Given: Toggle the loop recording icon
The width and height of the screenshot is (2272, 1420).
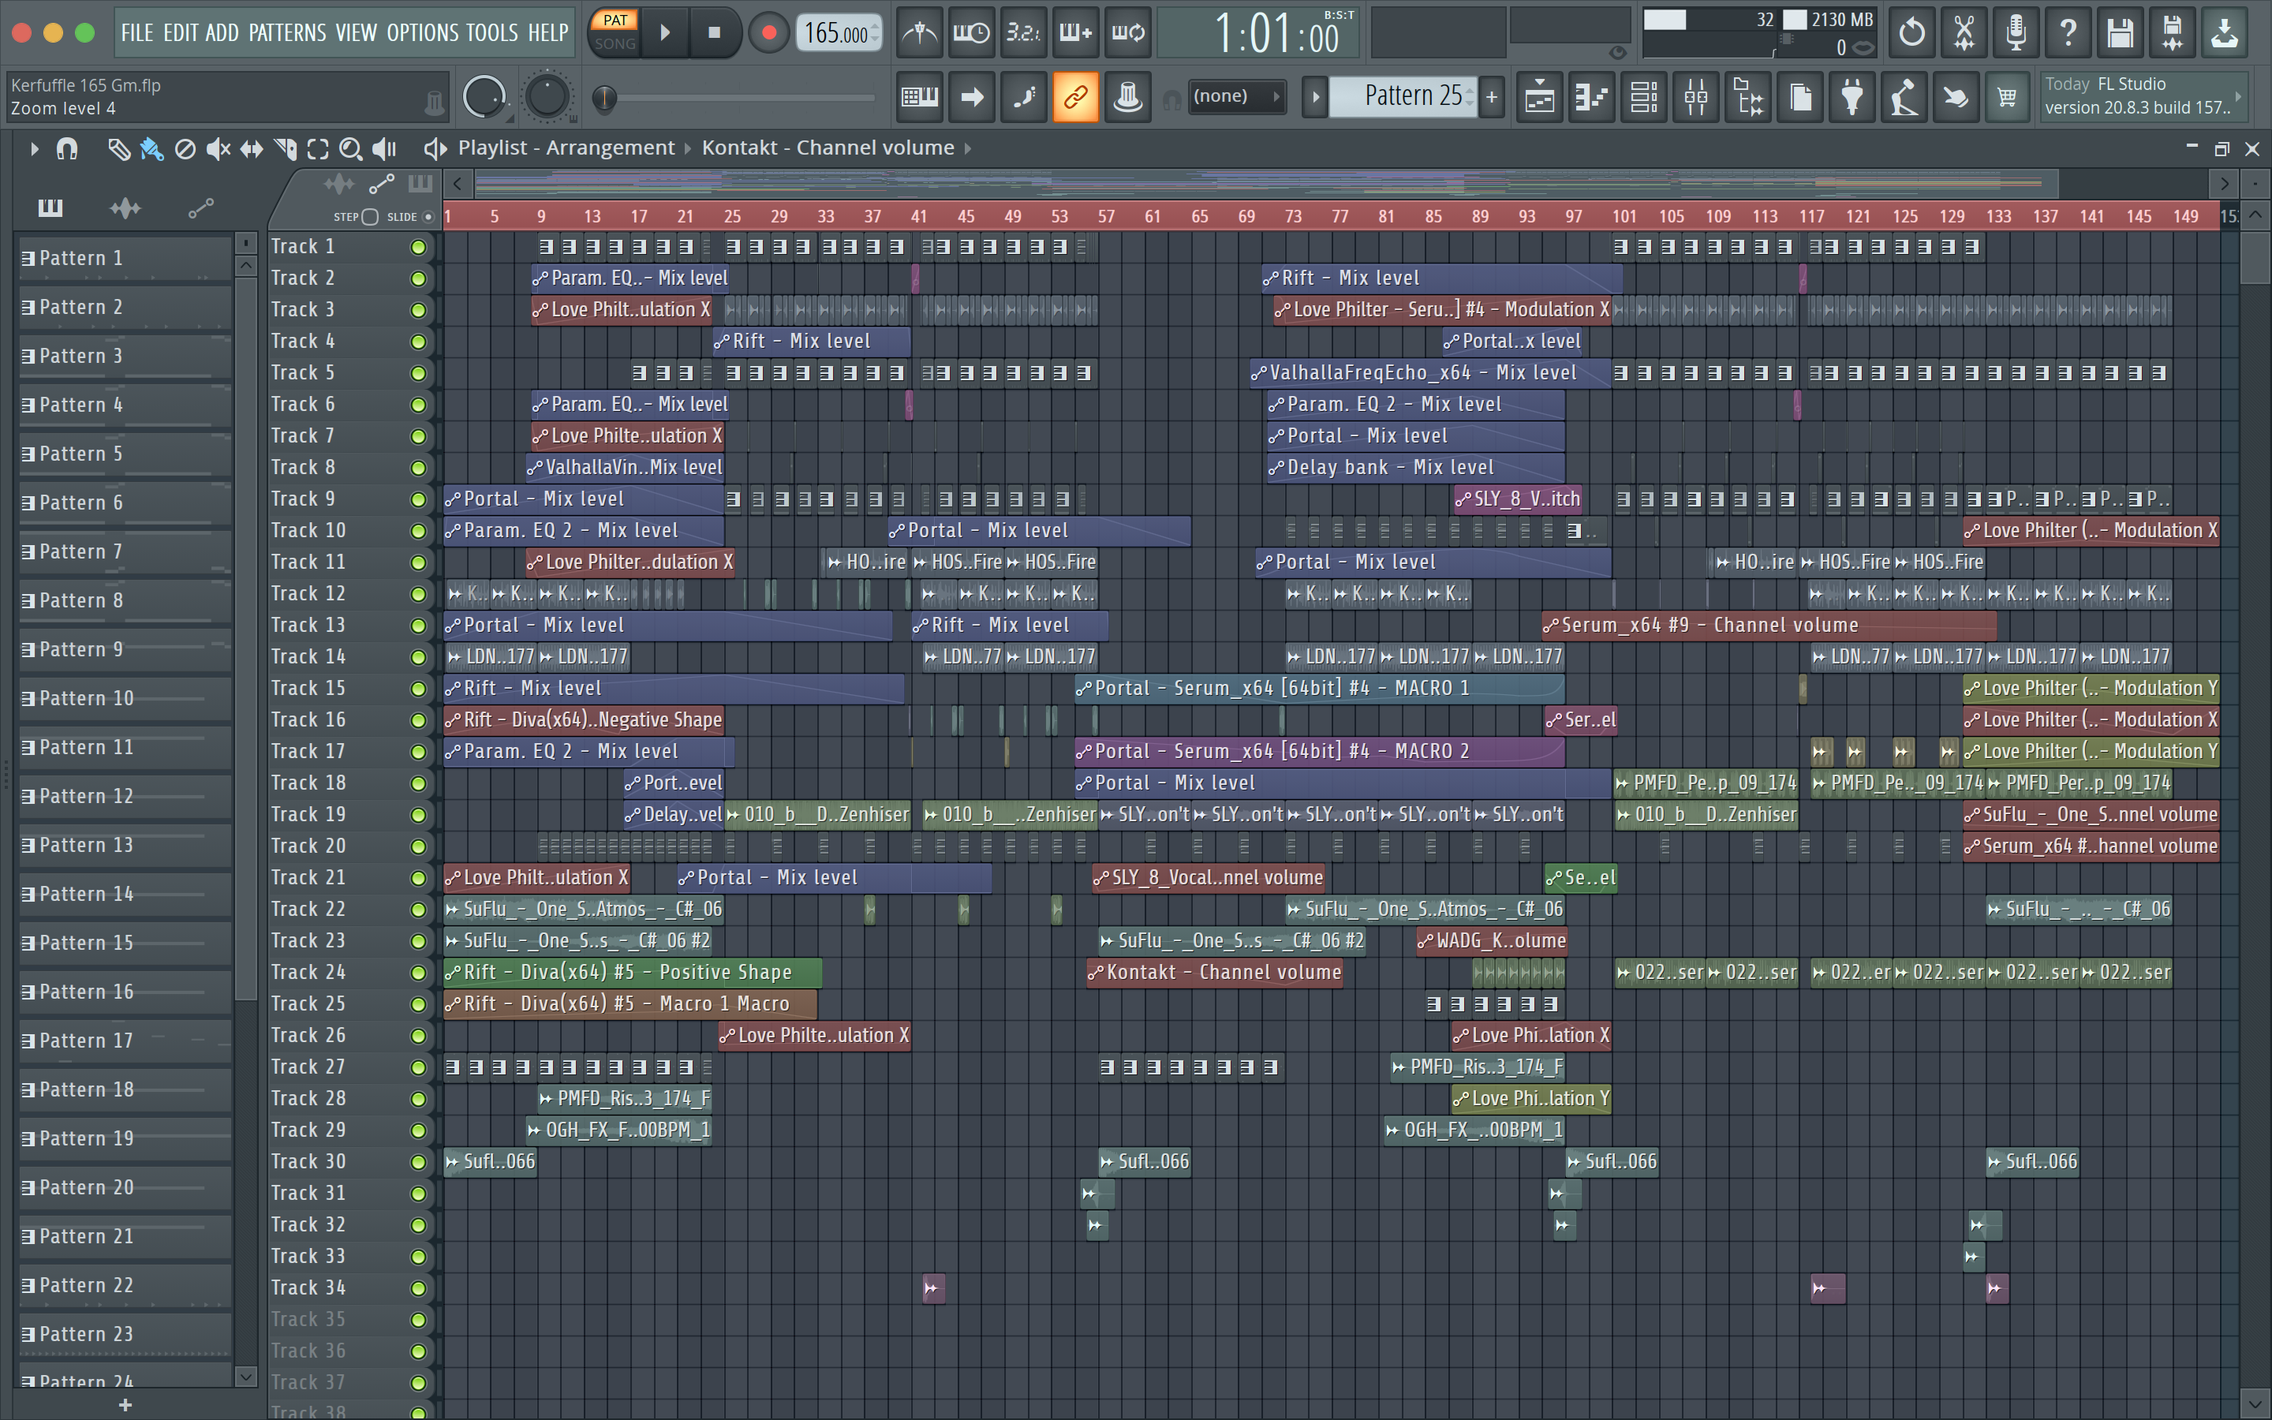Looking at the screenshot, I should [1127, 33].
